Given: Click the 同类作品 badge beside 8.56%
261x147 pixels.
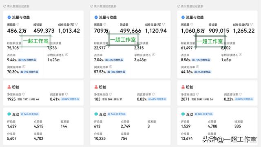Looking at the screenshot, I should coord(201,60).
